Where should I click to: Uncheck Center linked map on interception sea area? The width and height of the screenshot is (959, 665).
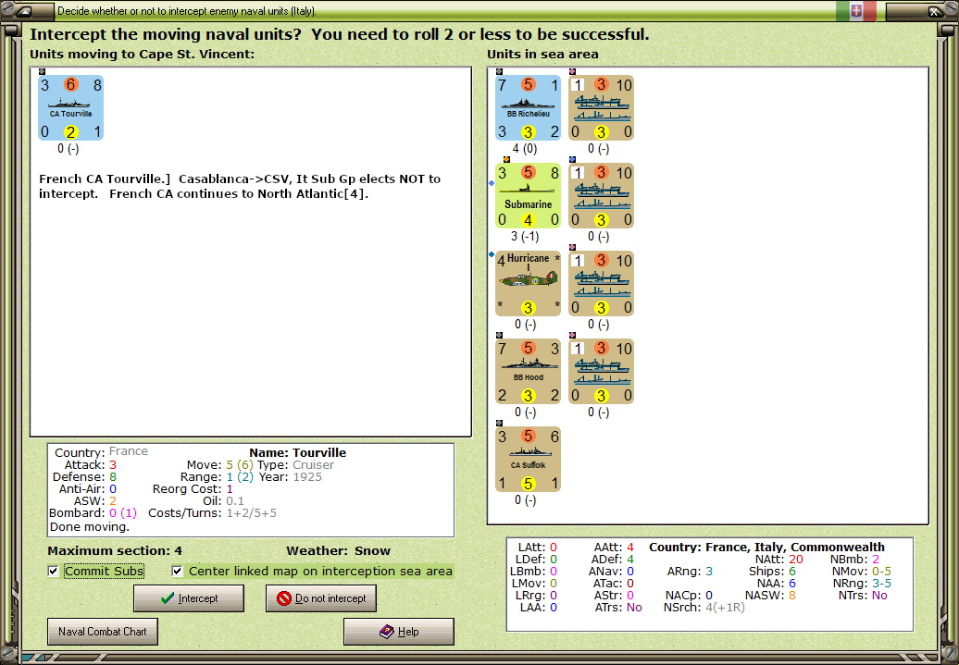click(177, 571)
